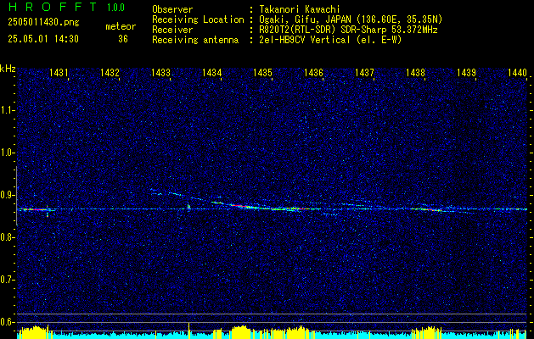Click the meteor count 36
534x339 pixels.
[123, 39]
